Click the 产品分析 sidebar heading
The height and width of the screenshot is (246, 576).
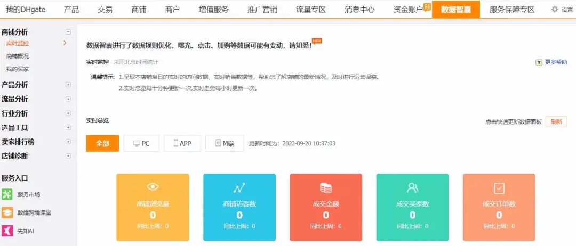click(15, 85)
